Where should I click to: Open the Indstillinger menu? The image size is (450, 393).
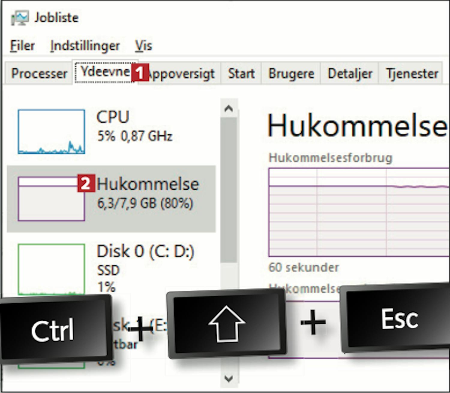coord(85,46)
